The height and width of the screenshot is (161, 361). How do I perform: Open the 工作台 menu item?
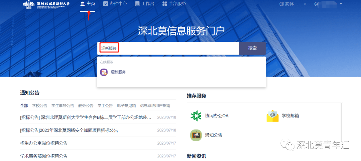tap(145, 4)
